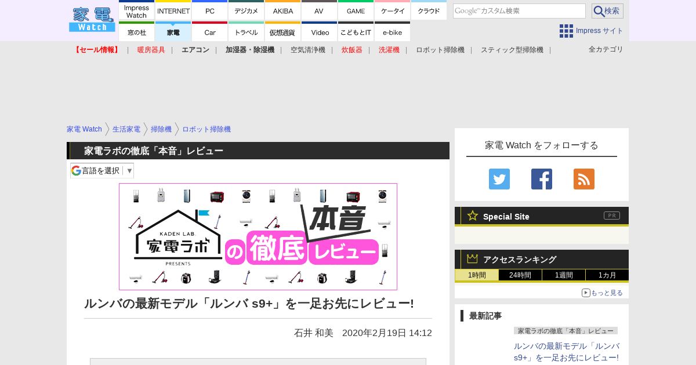Click もっと見る under access ranking
Screen dimensions: 696x365
click(602, 293)
